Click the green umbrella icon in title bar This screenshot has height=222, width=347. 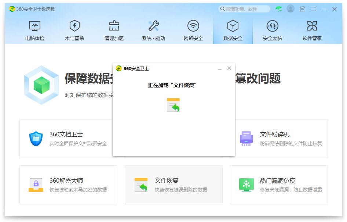tap(279, 9)
